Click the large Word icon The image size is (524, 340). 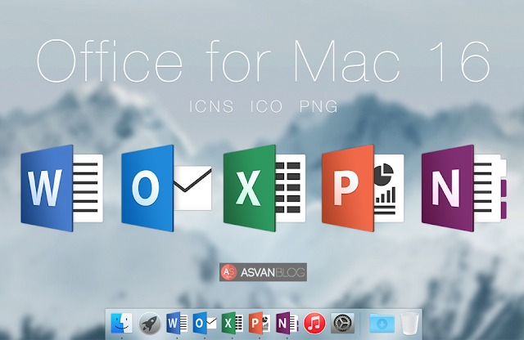coord(62,188)
